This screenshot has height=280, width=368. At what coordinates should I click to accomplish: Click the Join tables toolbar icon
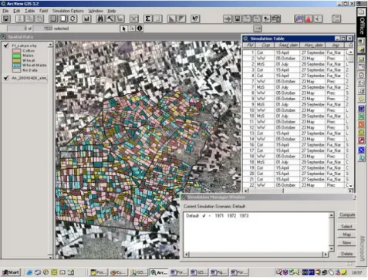[134, 19]
